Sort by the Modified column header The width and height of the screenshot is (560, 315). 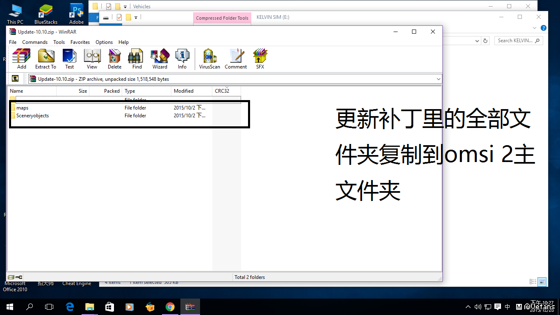pos(192,91)
